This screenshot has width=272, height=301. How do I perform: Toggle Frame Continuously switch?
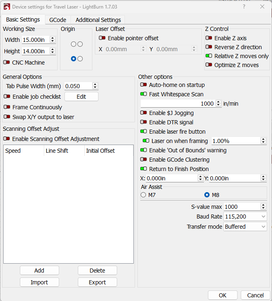coord(7,107)
